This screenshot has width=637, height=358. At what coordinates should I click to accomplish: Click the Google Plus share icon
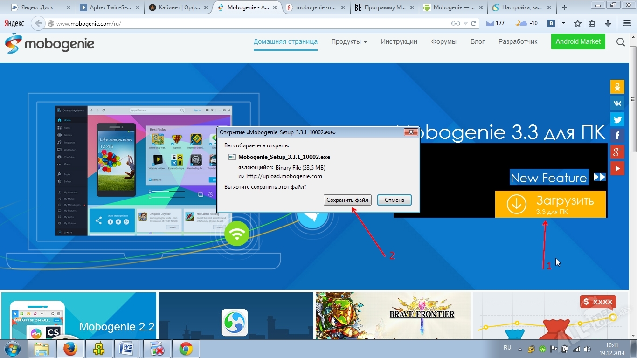tap(617, 152)
